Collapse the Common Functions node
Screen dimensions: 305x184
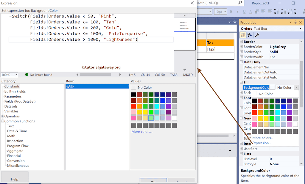coord(3,121)
